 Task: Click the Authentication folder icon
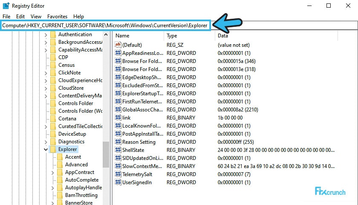click(x=53, y=34)
